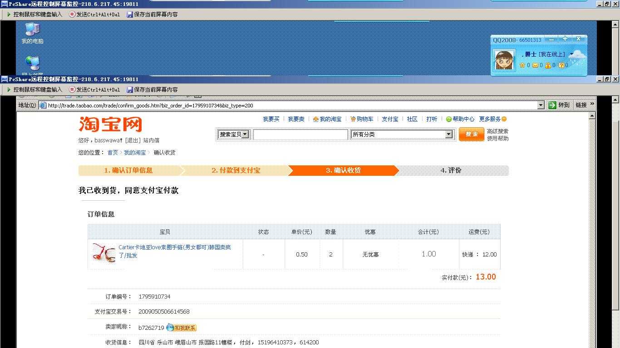
Task: Go to 我的淘宝 in the breadcrumb
Action: [x=135, y=153]
